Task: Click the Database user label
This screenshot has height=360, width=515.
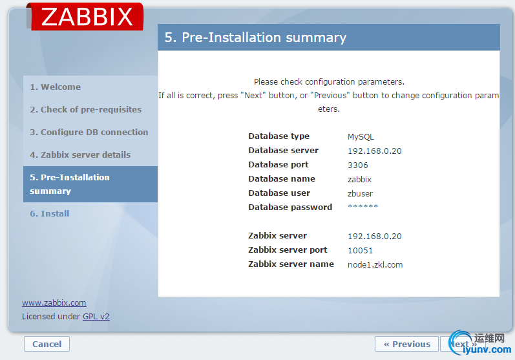Action: (279, 193)
